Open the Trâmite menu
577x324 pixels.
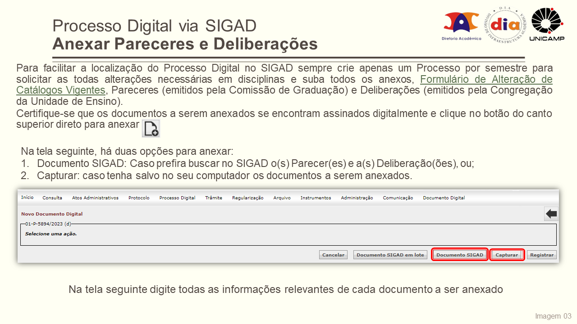pyautogui.click(x=214, y=198)
